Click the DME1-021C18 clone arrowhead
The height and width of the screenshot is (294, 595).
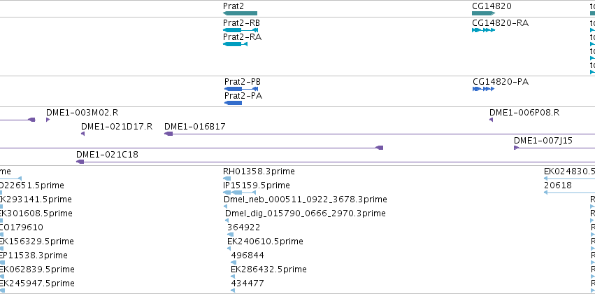[x=80, y=162]
